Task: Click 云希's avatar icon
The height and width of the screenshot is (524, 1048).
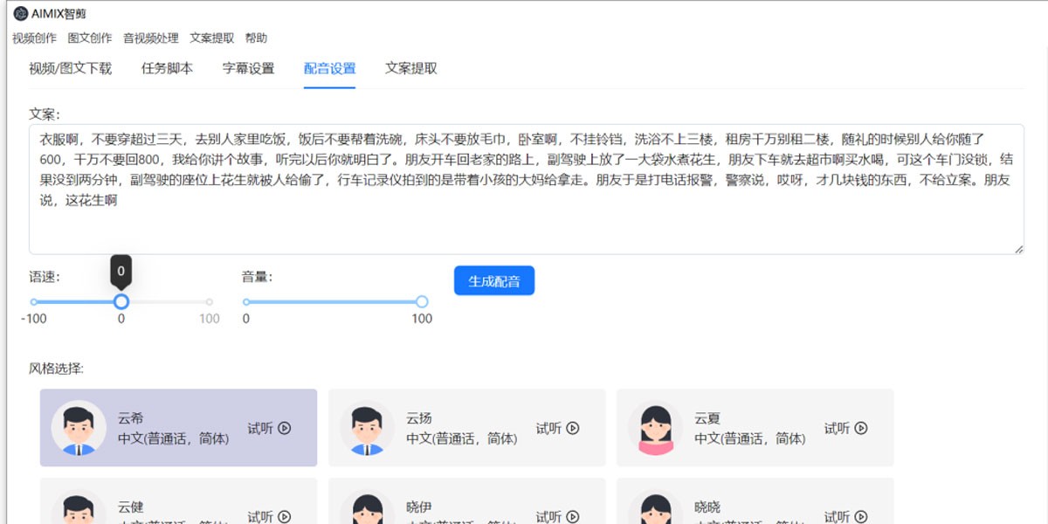Action: coord(78,427)
